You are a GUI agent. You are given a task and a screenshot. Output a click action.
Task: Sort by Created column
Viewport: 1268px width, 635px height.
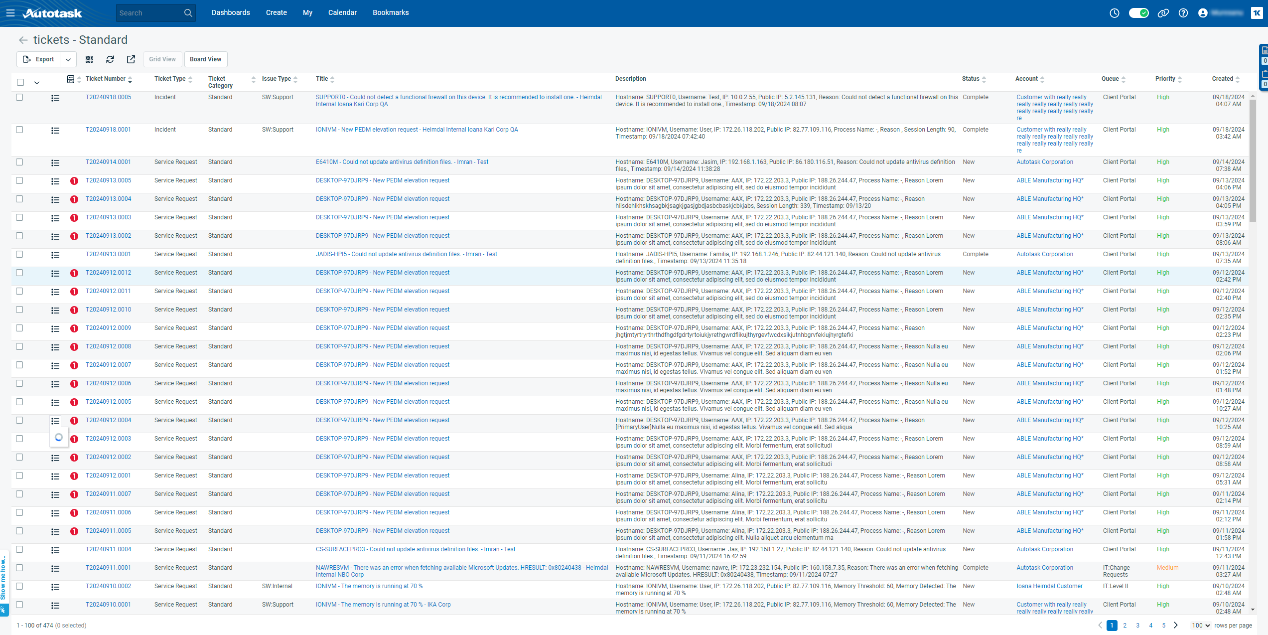(x=1226, y=79)
